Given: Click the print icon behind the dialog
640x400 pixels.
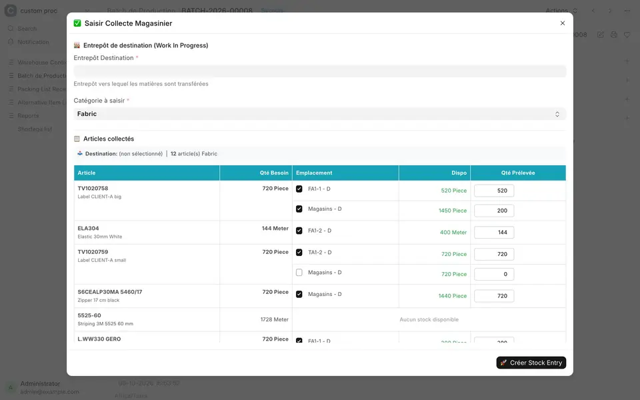Looking at the screenshot, I should (614, 35).
